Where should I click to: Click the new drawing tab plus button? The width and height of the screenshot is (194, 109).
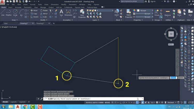click(x=54, y=23)
